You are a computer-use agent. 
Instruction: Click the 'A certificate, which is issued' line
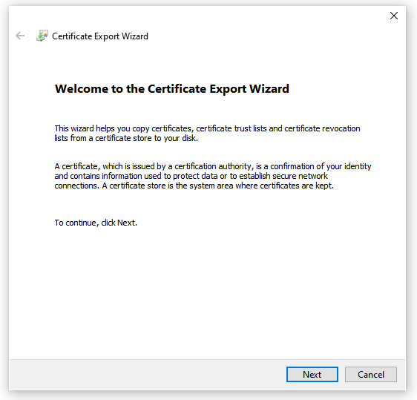(x=213, y=166)
